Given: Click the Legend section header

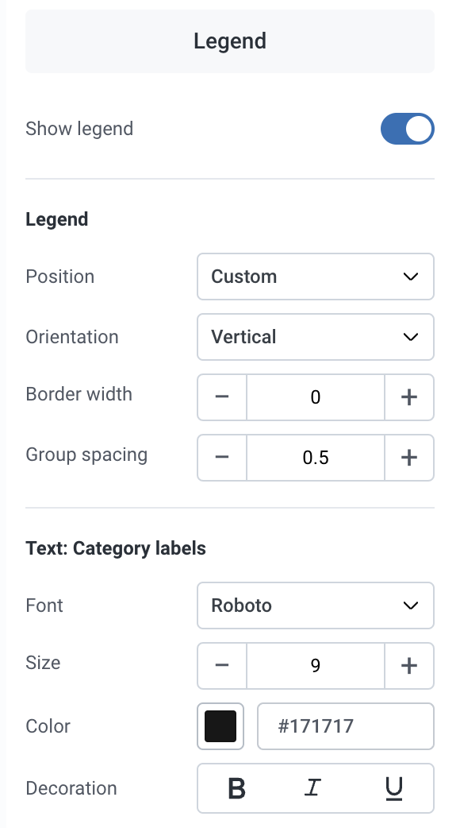Looking at the screenshot, I should coord(230,41).
